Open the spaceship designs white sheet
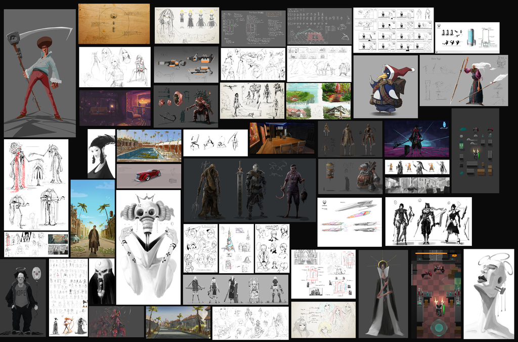 point(350,222)
